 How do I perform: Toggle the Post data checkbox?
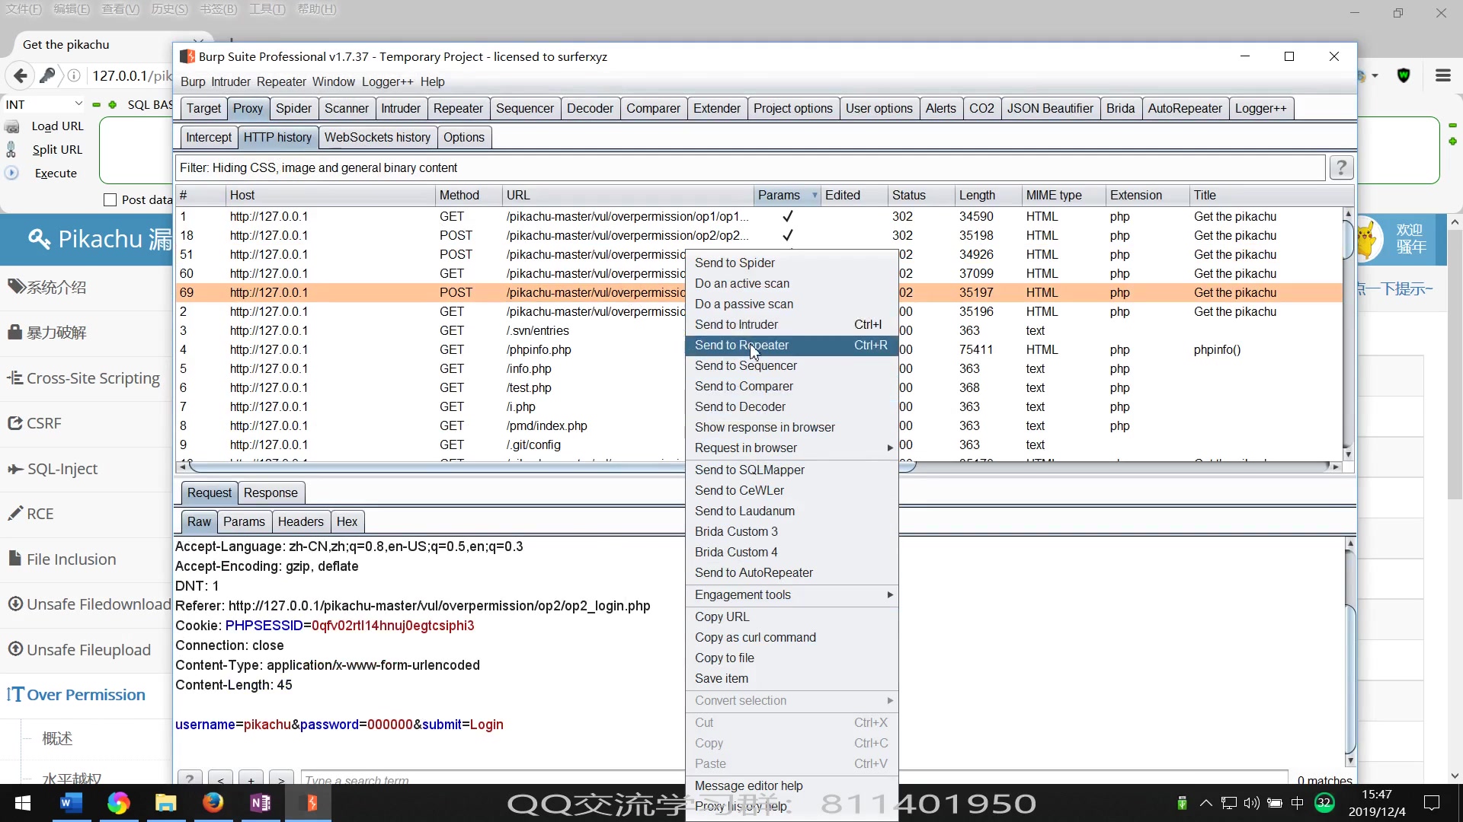(110, 200)
